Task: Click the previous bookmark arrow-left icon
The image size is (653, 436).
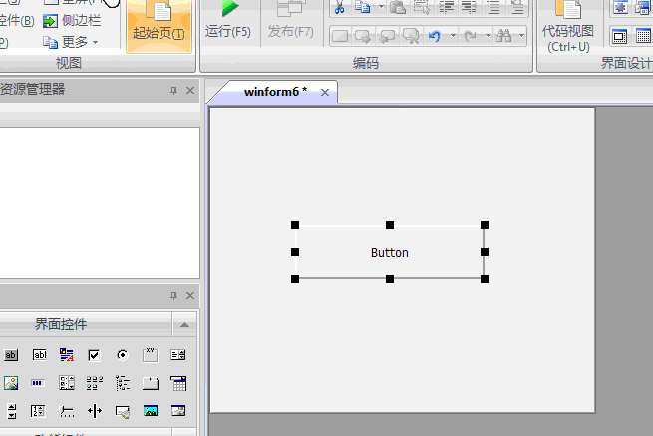Action: (387, 36)
